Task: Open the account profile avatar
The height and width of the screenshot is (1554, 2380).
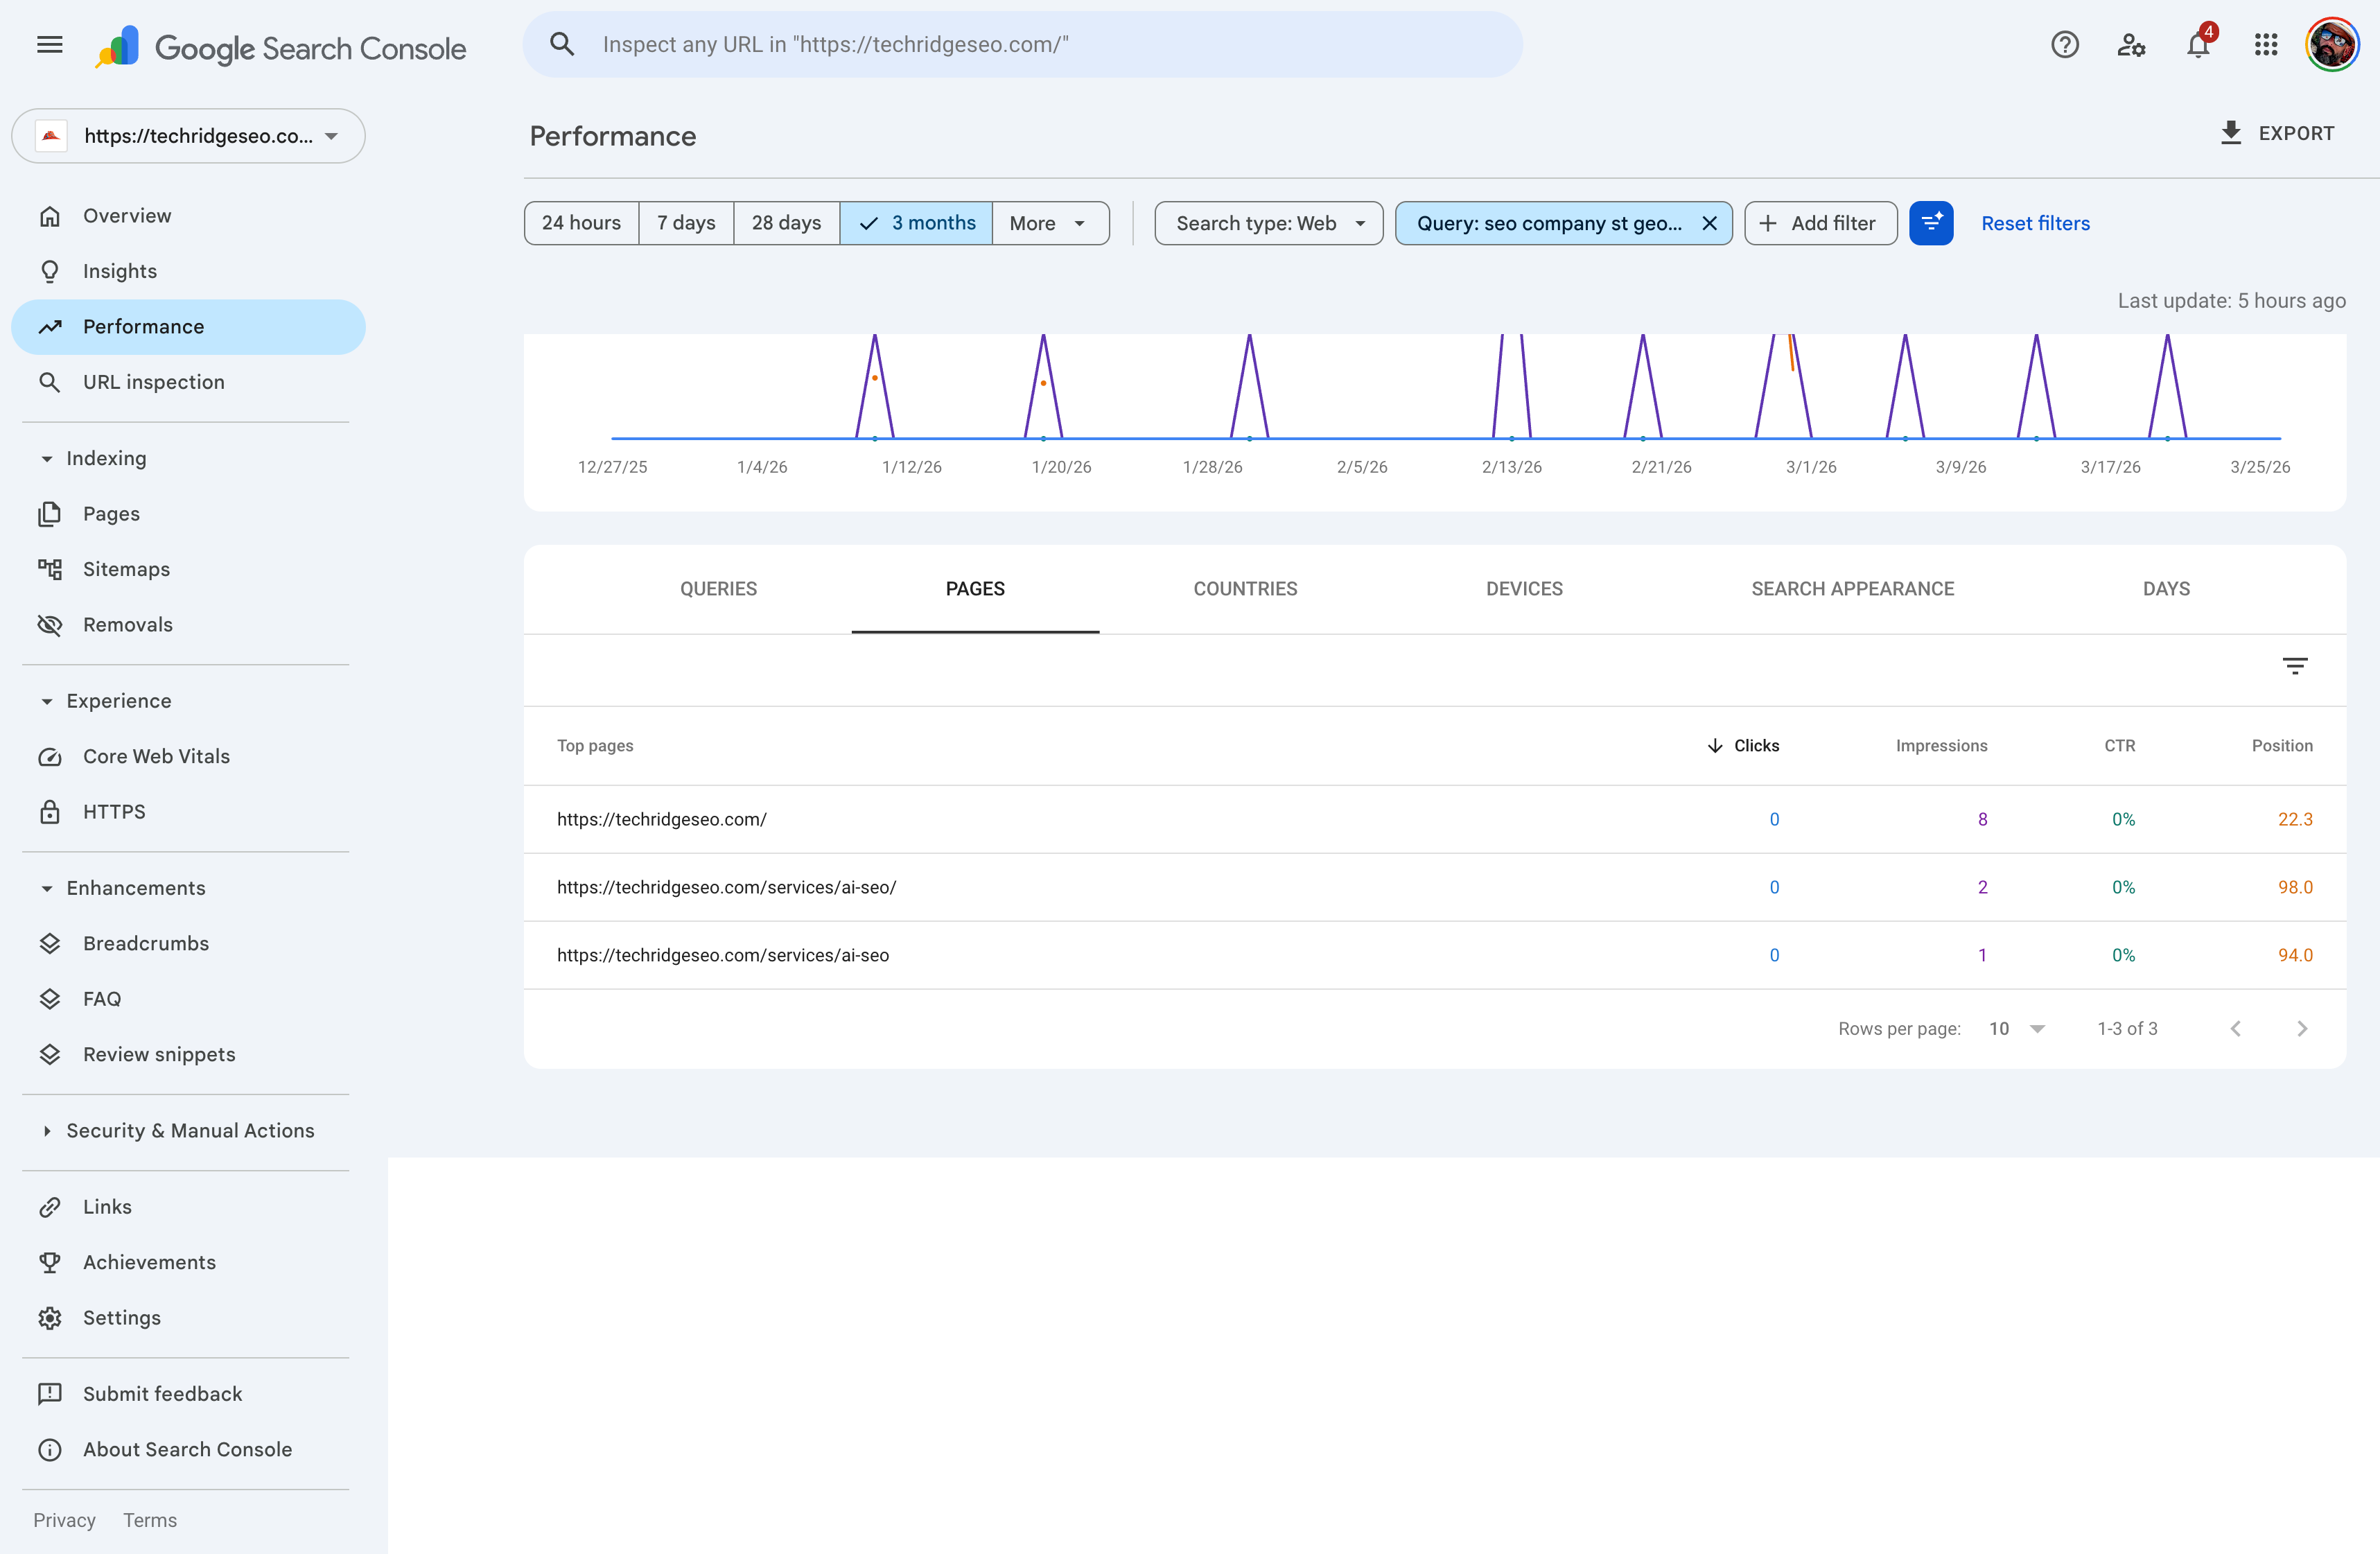Action: 2332,45
